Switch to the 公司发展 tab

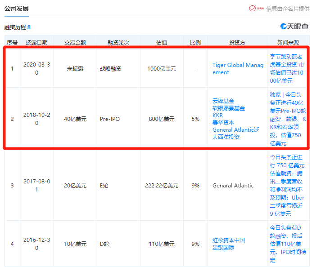(x=17, y=8)
